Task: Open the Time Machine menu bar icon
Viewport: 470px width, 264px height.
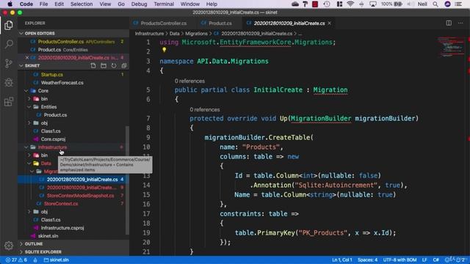Action: (x=327, y=4)
